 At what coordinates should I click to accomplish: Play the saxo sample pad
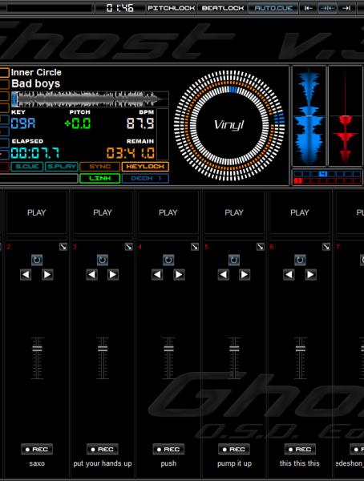point(37,212)
